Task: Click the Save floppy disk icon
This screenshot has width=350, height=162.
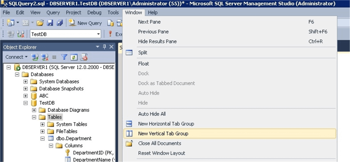Action: [x=50, y=23]
